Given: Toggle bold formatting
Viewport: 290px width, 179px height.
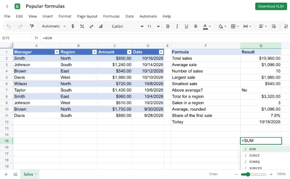Looking at the screenshot, I should (x=168, y=26).
